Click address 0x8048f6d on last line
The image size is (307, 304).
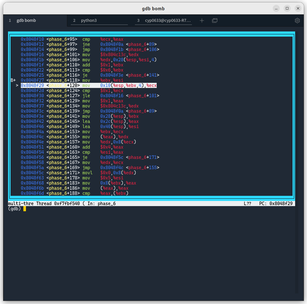tap(32, 193)
